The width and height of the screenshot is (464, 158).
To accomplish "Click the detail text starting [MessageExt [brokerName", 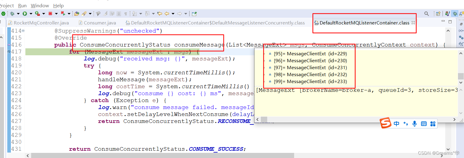I will tap(357, 90).
